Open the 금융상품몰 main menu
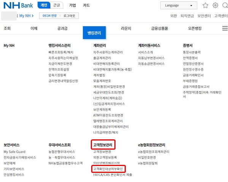 (160, 28)
